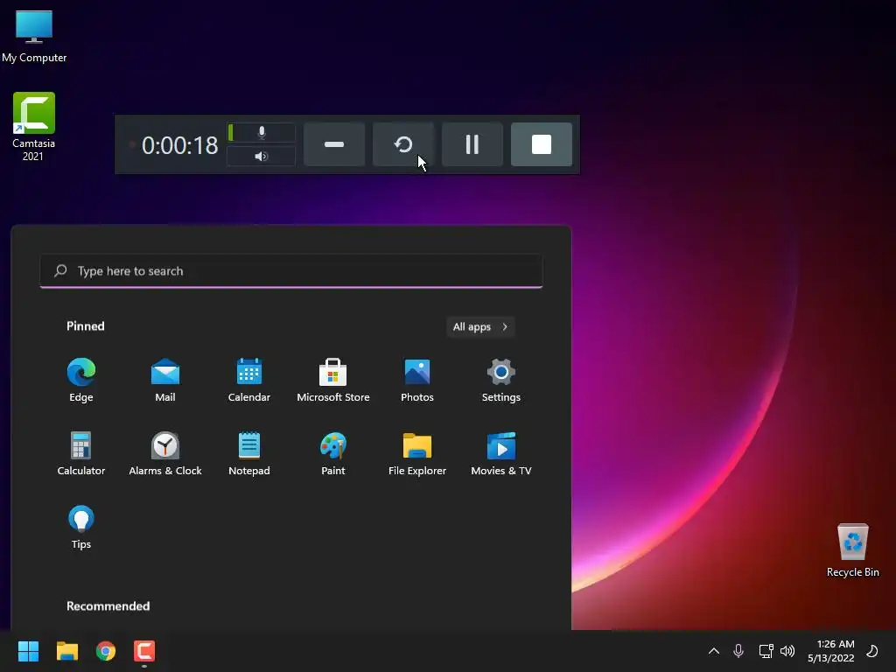Click the Type here to search field
This screenshot has width=896, height=672.
click(290, 271)
